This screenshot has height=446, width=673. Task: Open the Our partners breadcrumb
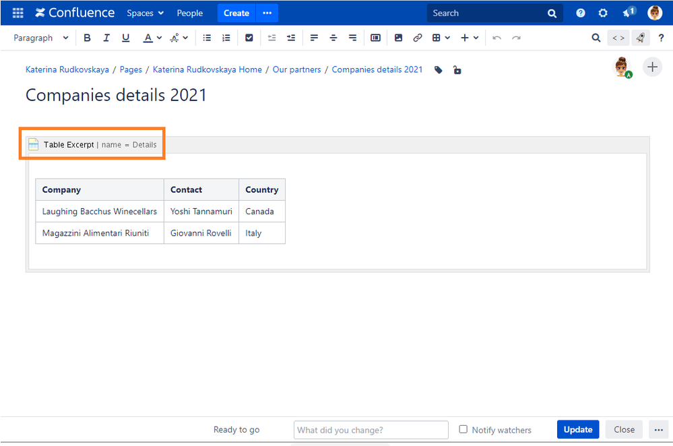(x=296, y=69)
